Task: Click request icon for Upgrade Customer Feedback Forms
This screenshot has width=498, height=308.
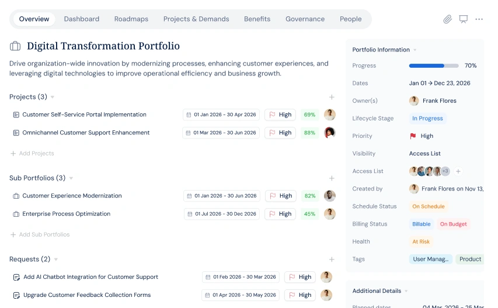Action: (x=16, y=295)
